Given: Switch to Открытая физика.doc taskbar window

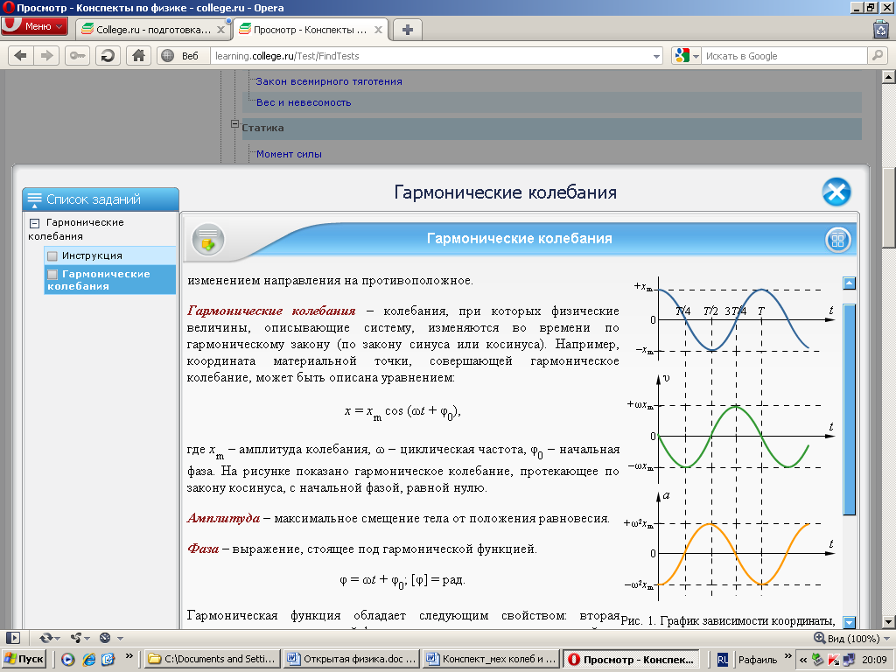Looking at the screenshot, I should tap(352, 659).
